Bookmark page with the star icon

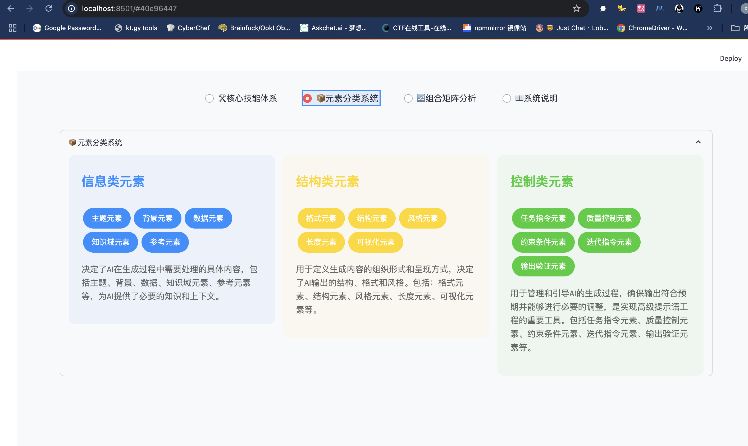pos(576,8)
